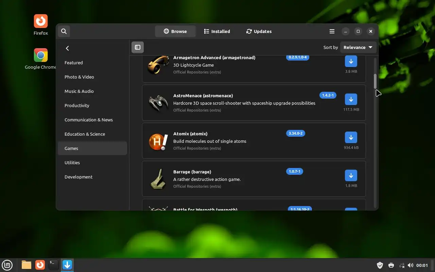Click version badge 1.4.2-1
The width and height of the screenshot is (435, 272).
pos(328,95)
